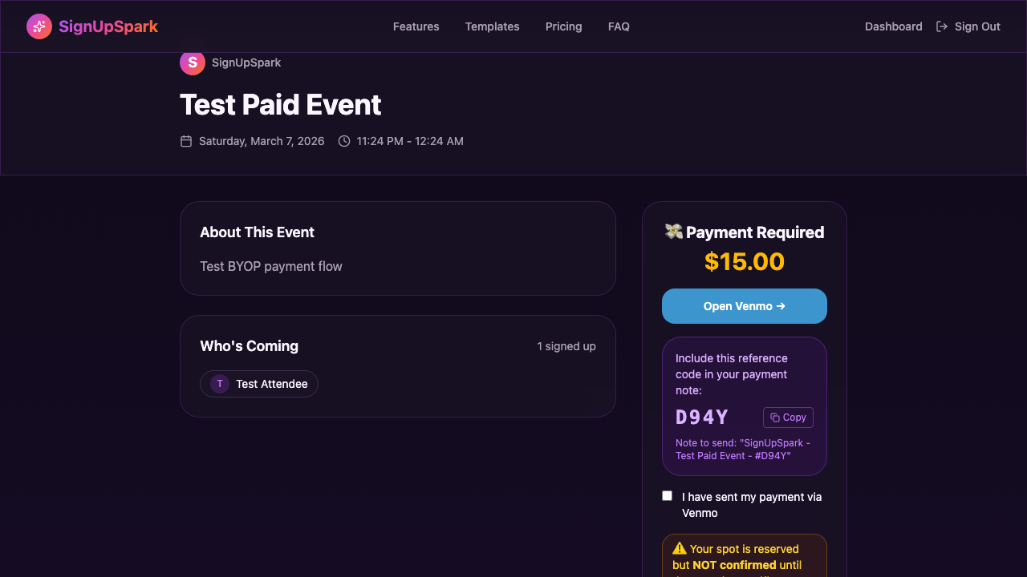Click the Sign Out arrow icon

[x=940, y=26]
